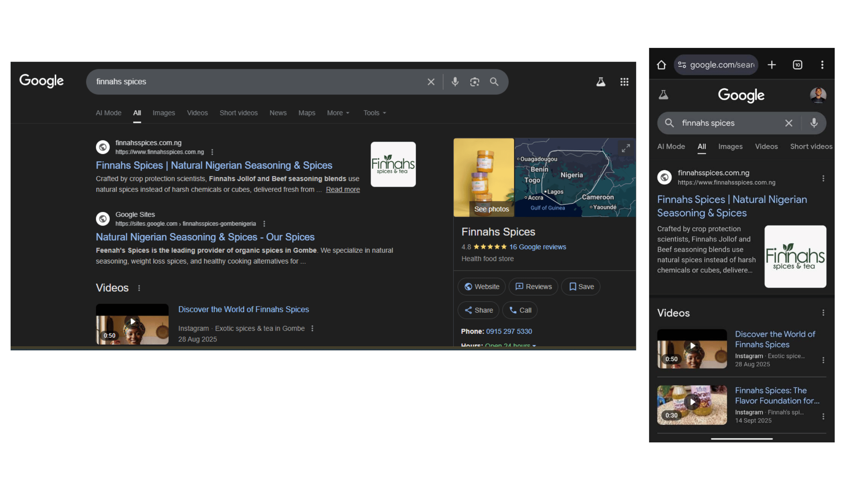This screenshot has width=852, height=479.
Task: Open Natural Nigerian Seasoning & Spices - Our Spices
Action: click(205, 237)
